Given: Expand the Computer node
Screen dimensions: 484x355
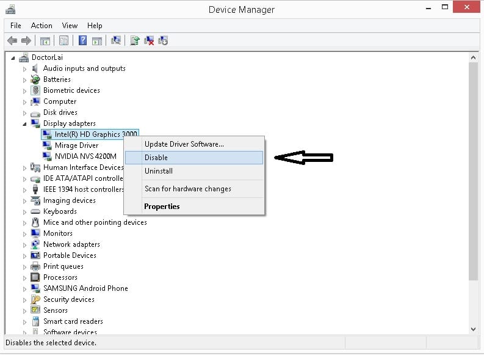Looking at the screenshot, I should point(24,102).
